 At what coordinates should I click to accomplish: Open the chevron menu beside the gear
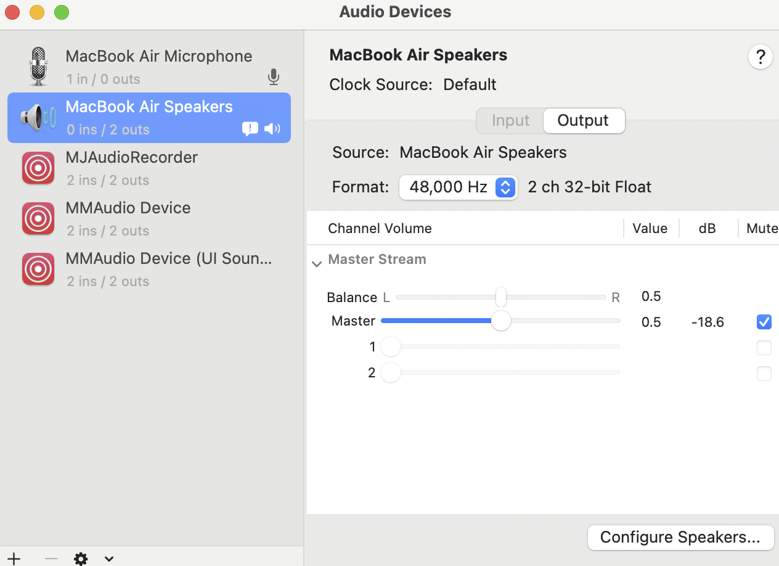tap(109, 559)
